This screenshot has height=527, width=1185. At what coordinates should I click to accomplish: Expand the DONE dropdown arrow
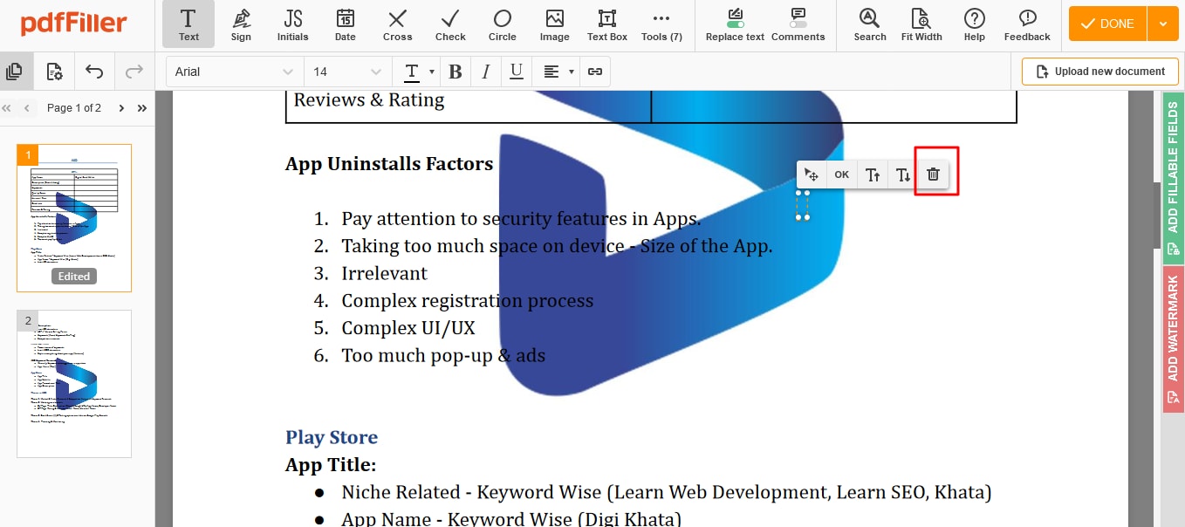coord(1162,24)
